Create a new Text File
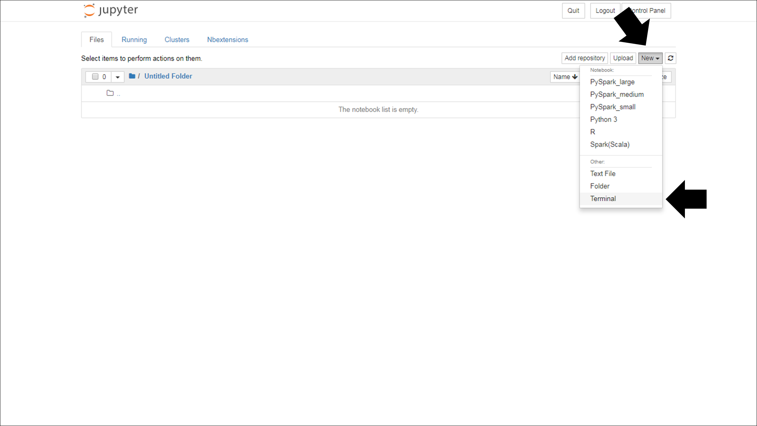Viewport: 757px width, 426px height. pos(621,174)
